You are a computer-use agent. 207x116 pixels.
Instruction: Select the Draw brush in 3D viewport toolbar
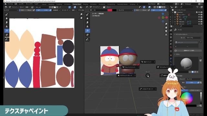coord(87,15)
